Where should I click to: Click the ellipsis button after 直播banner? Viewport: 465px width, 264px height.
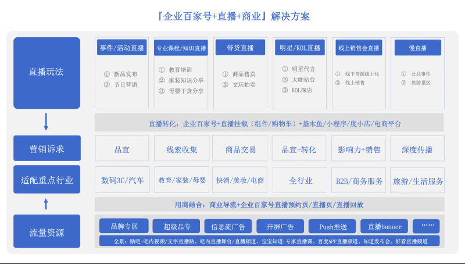(426, 226)
